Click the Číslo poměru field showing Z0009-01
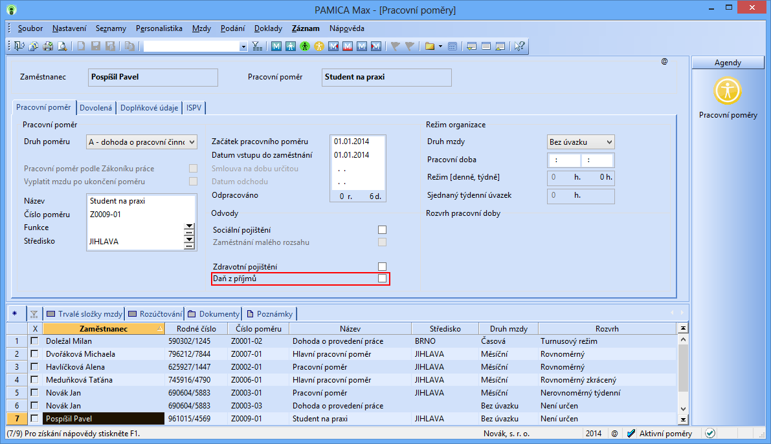The image size is (771, 444). pos(141,215)
